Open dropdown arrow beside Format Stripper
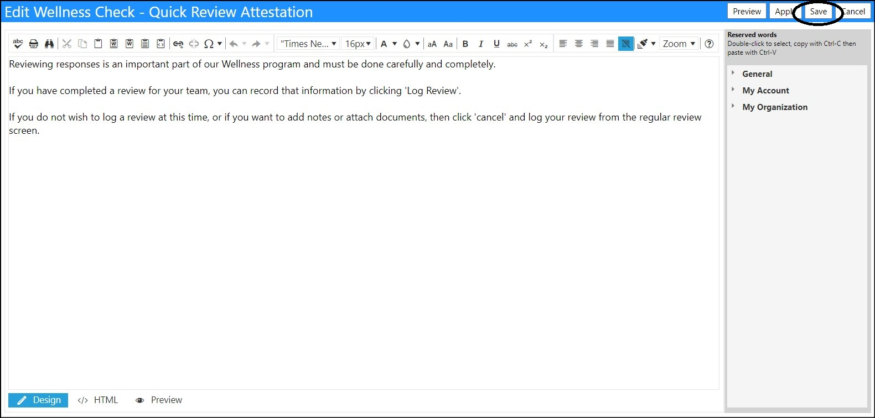Viewport: 875px width, 418px height. tap(653, 44)
